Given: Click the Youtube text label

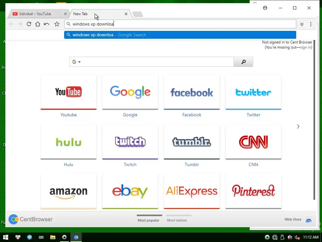Looking at the screenshot, I should pyautogui.click(x=68, y=115).
